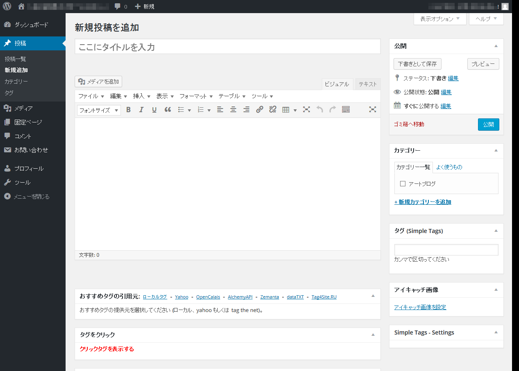Open メディア in the sidebar

23,109
